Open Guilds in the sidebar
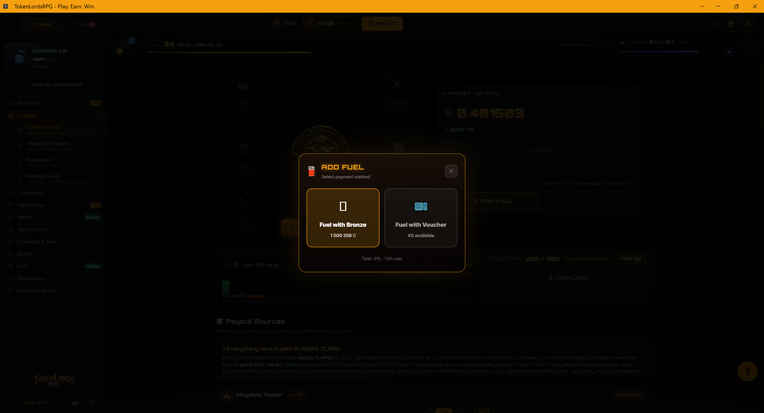This screenshot has width=764, height=413. (x=54, y=254)
